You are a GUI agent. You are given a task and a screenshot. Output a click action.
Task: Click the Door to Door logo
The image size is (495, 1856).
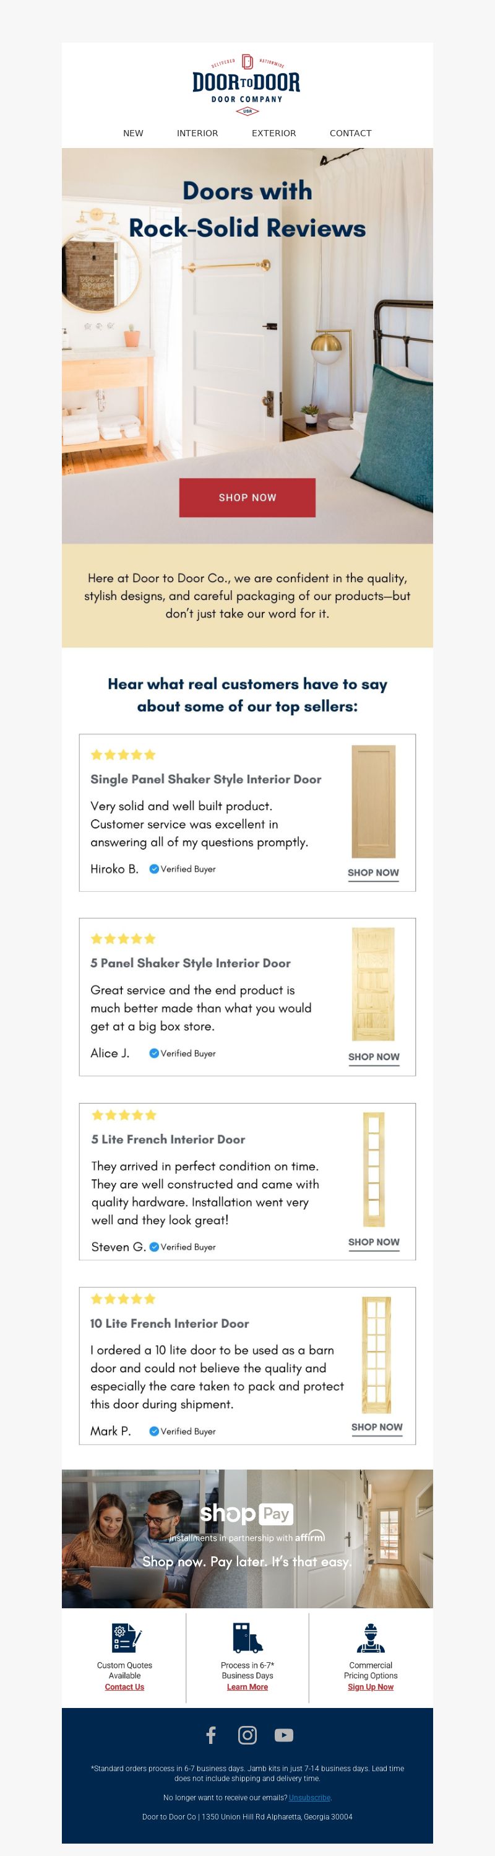247,84
